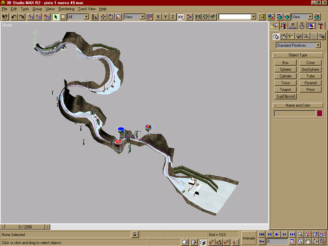The image size is (328, 246).
Task: Open the Views menu
Action: click(50, 9)
